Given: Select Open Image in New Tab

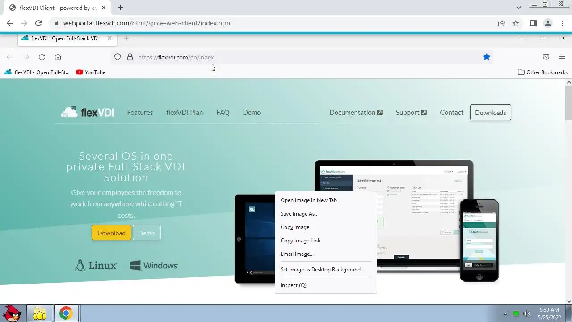Looking at the screenshot, I should [326, 200].
